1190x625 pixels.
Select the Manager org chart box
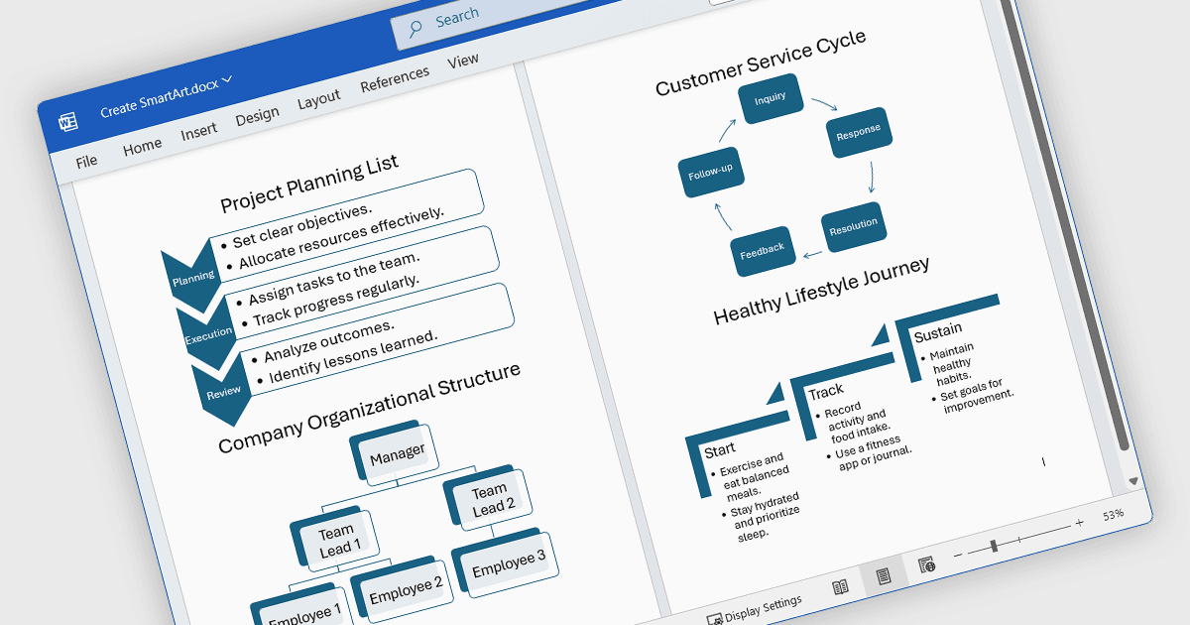coord(394,454)
